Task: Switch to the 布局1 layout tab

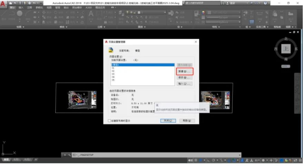Action: pyautogui.click(x=16, y=160)
